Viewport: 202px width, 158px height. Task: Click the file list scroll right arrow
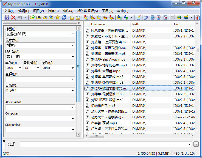[192, 136]
